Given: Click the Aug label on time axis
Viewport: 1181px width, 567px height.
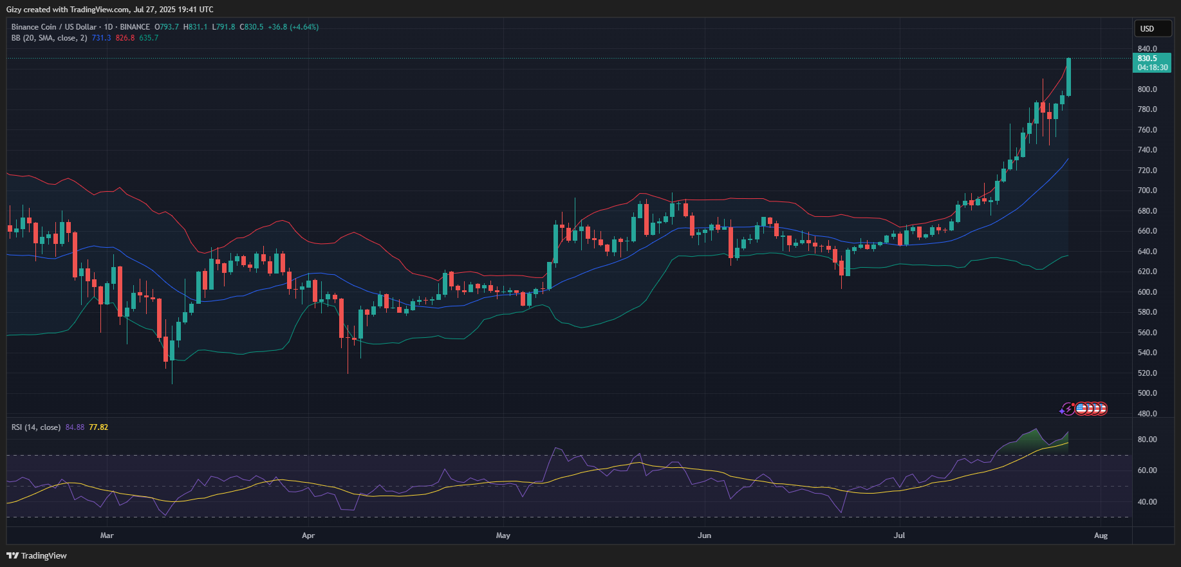Looking at the screenshot, I should [x=1101, y=535].
